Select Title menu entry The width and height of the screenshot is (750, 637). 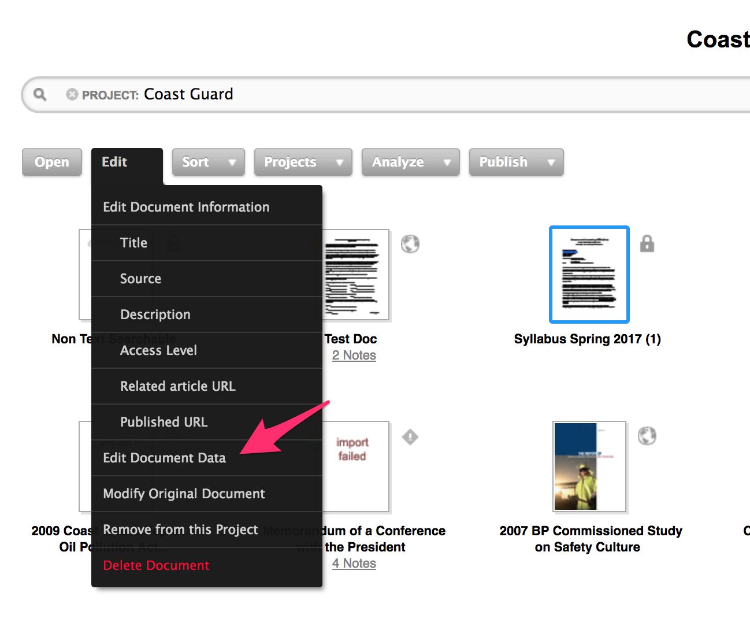pyautogui.click(x=207, y=243)
